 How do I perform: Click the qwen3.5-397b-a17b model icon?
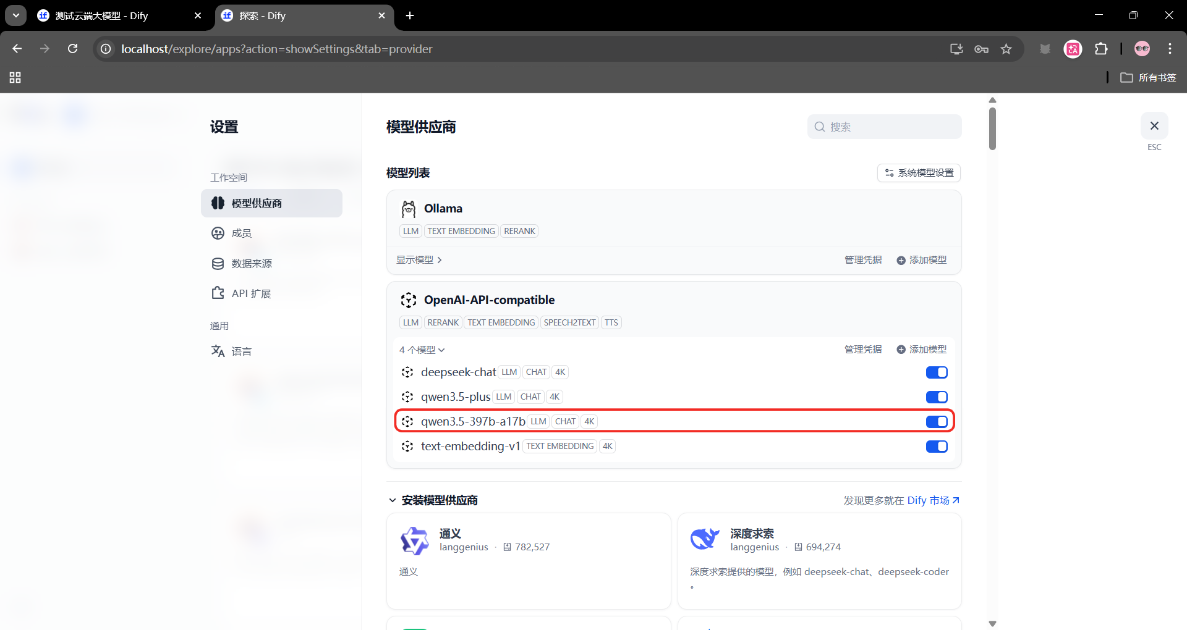tap(407, 422)
